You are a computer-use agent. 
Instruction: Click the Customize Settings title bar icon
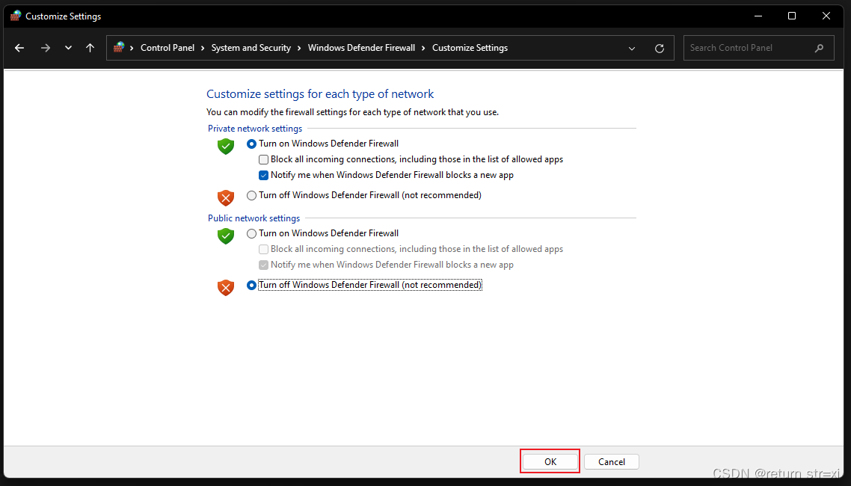tap(16, 16)
